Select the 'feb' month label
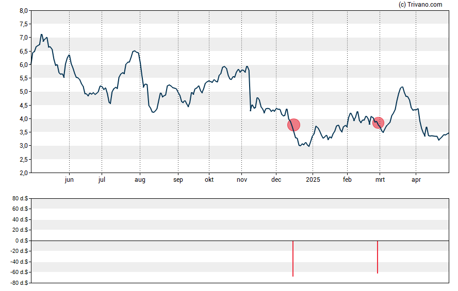This screenshot has height=291, width=458. (347, 180)
